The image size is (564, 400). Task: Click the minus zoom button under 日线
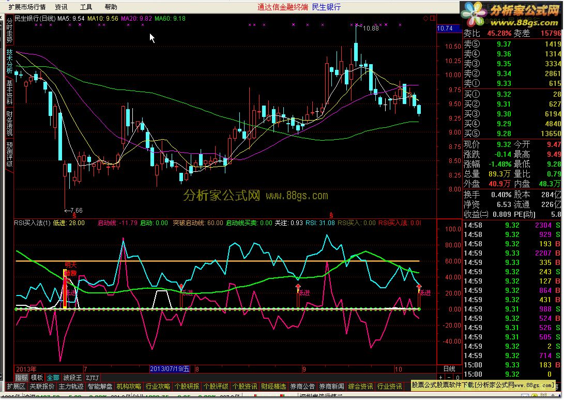click(449, 377)
